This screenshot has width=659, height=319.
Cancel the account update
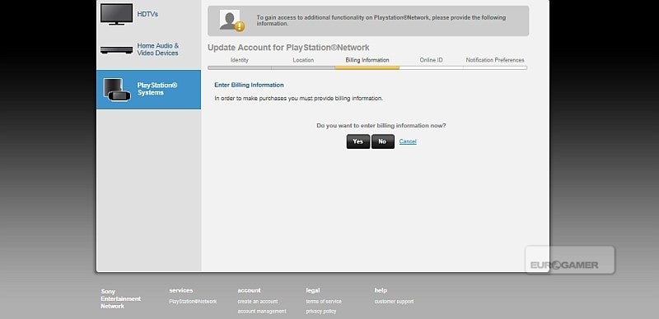pyautogui.click(x=408, y=141)
